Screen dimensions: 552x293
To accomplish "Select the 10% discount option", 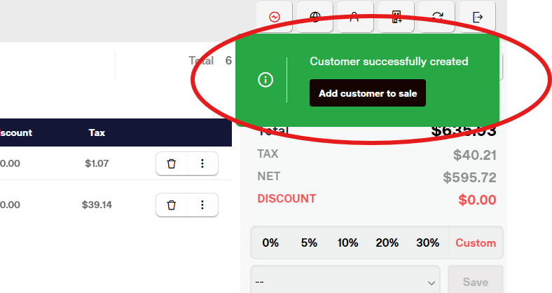I will 347,243.
